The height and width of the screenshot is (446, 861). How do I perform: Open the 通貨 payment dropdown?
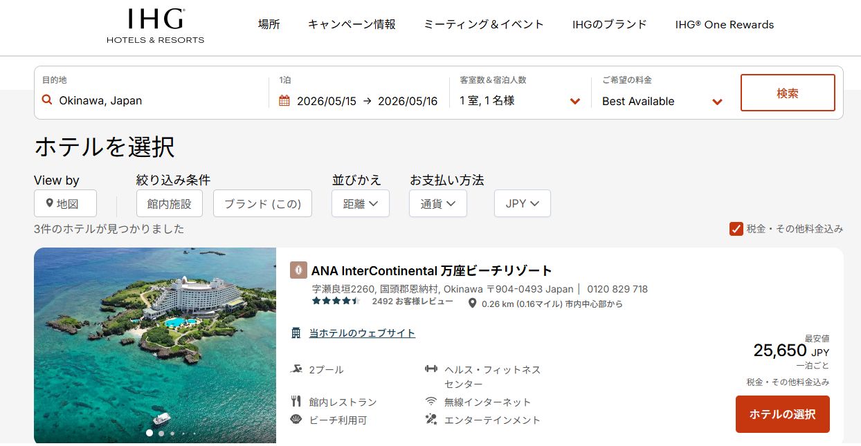click(438, 203)
